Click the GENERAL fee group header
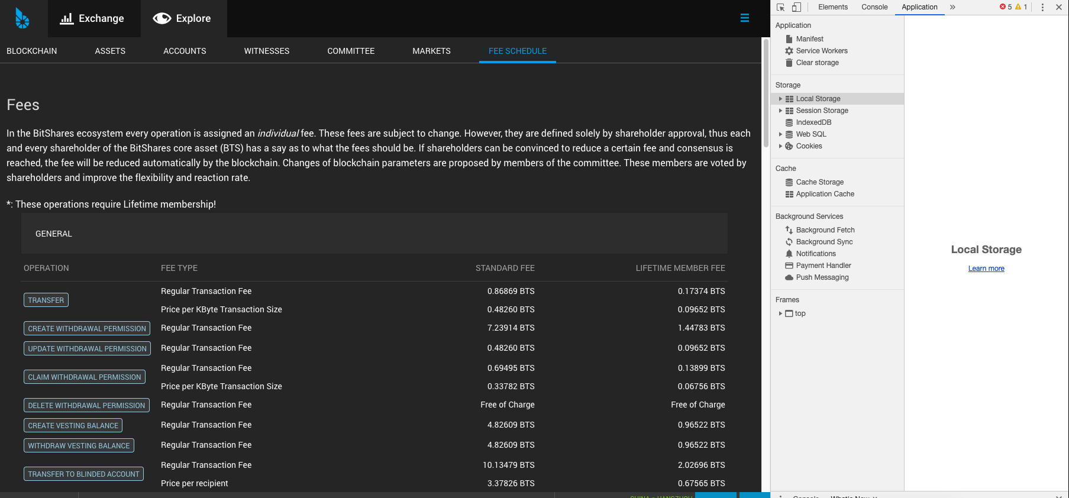This screenshot has height=498, width=1069. (x=374, y=234)
